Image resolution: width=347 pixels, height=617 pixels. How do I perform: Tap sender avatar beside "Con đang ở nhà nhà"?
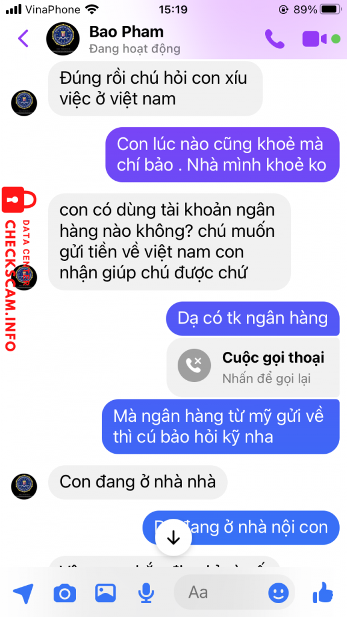[23, 487]
